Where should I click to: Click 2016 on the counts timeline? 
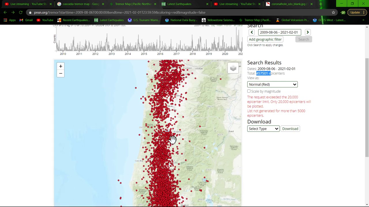160,54
